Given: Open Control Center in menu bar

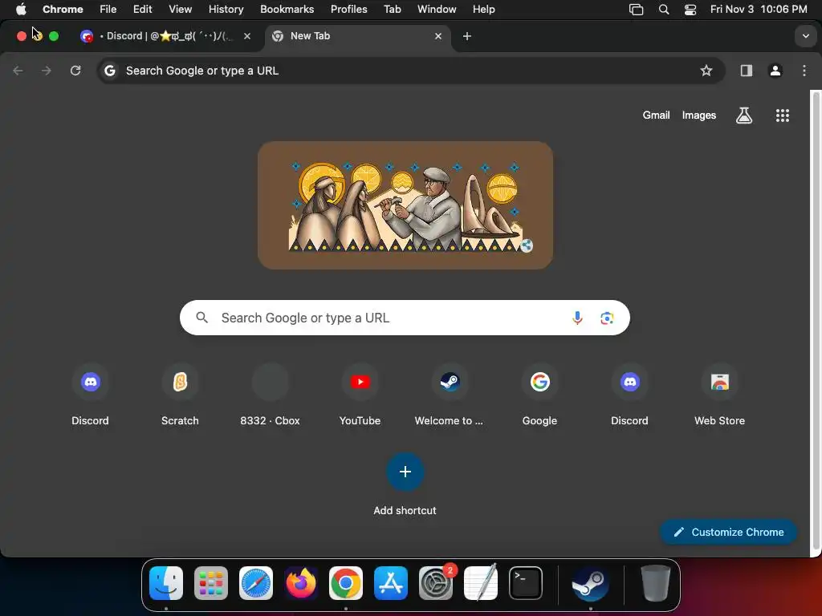Looking at the screenshot, I should pyautogui.click(x=690, y=10).
